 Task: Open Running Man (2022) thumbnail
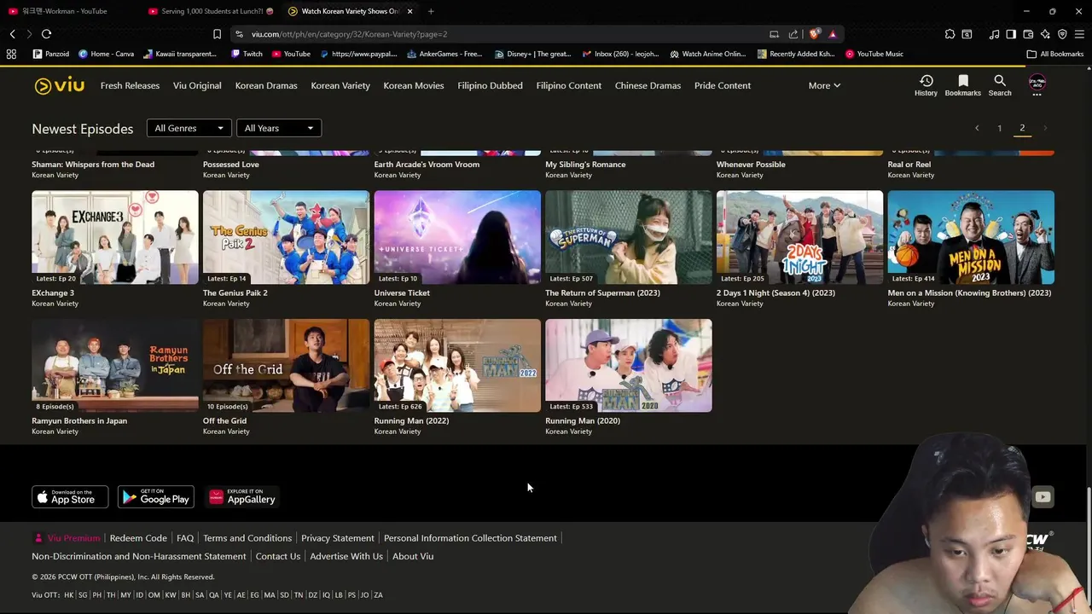[x=457, y=366]
